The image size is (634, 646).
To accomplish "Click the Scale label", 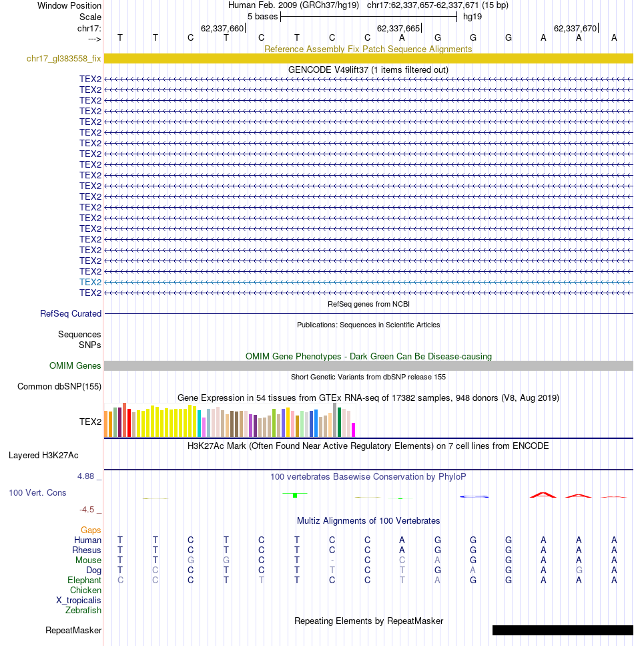I will 90,17.
